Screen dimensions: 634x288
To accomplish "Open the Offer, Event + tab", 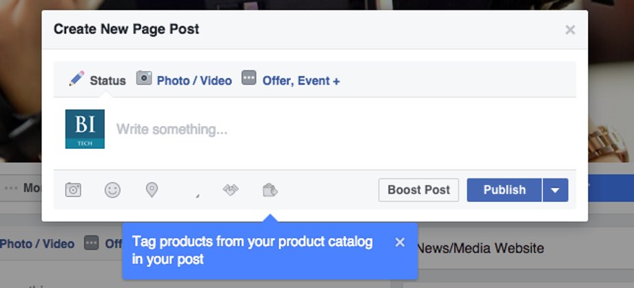I will pyautogui.click(x=301, y=81).
